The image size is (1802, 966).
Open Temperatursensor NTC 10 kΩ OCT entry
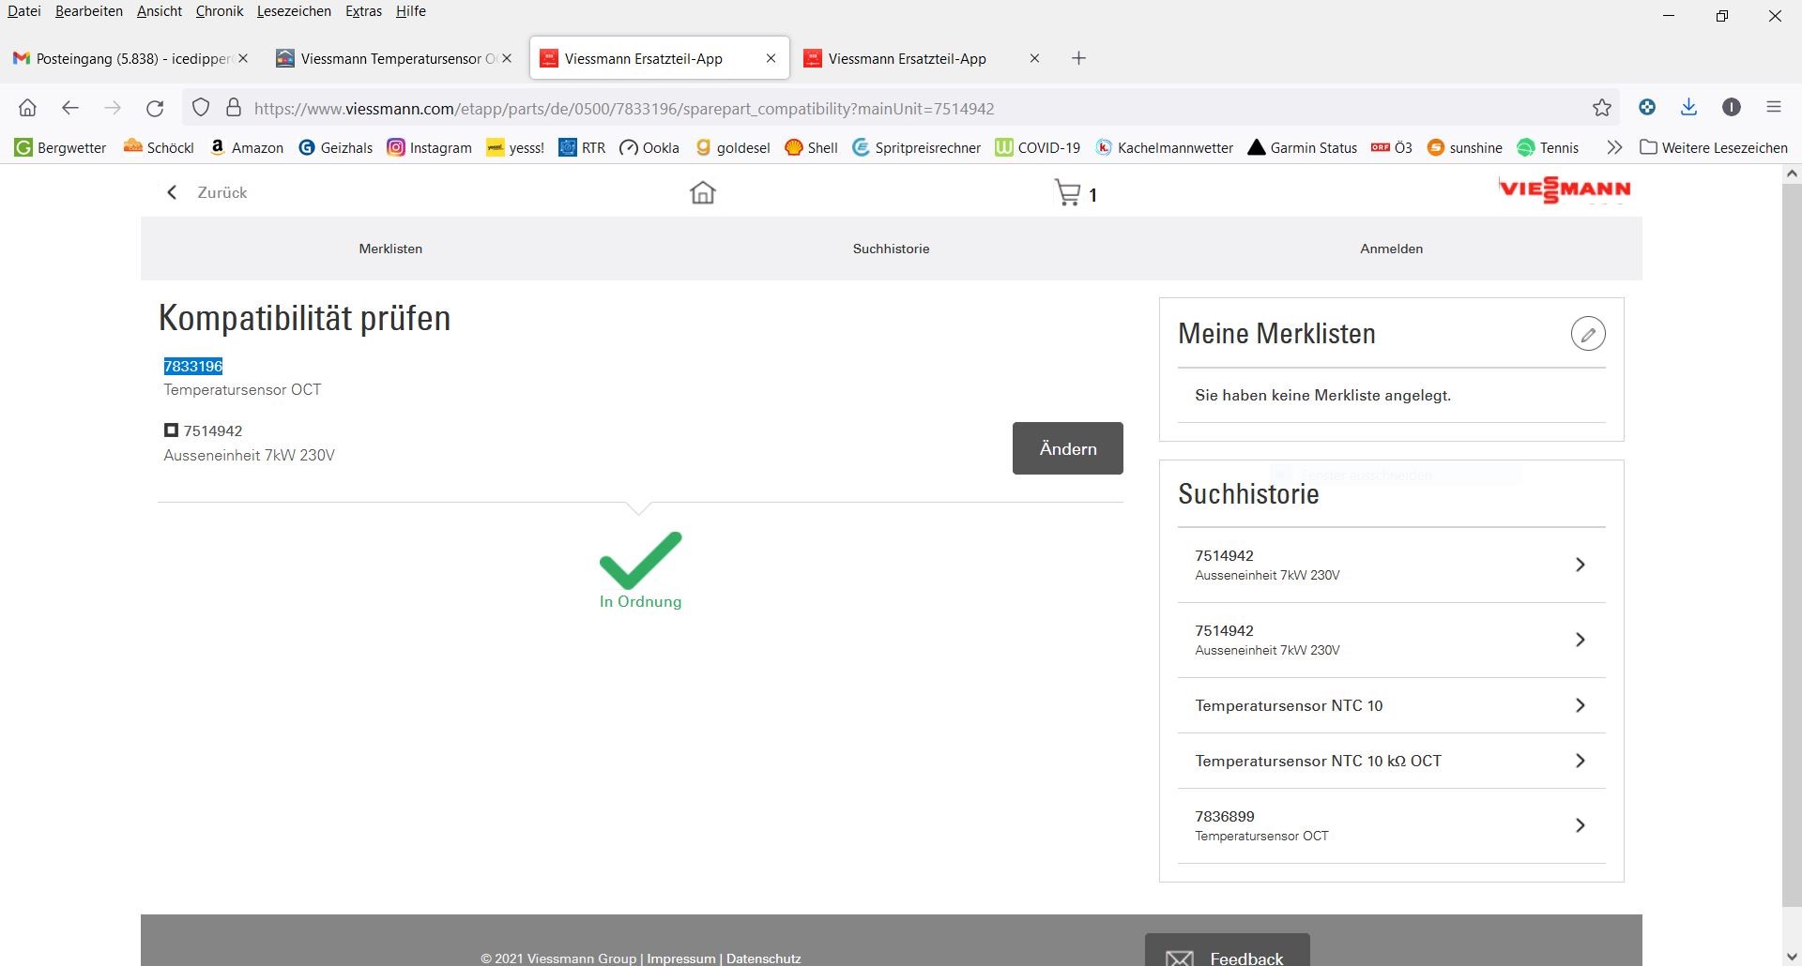(1392, 761)
